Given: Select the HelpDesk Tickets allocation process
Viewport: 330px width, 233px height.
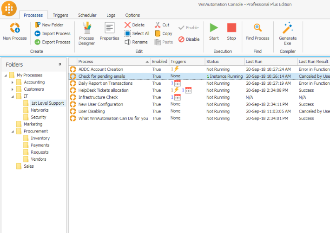Looking at the screenshot, I should click(103, 90).
